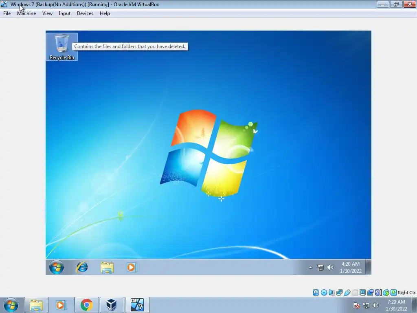Open host Windows Explorer taskbar icon
The image size is (417, 313).
[x=36, y=305]
